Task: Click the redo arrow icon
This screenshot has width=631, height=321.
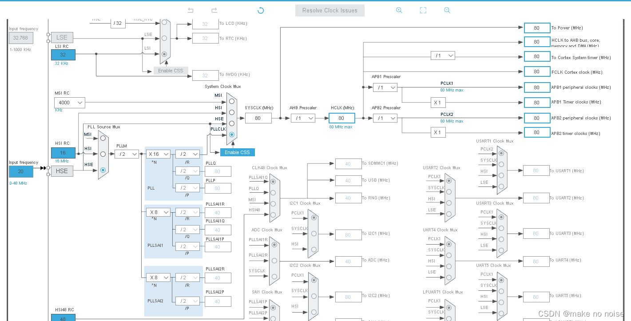Action: click(x=214, y=10)
